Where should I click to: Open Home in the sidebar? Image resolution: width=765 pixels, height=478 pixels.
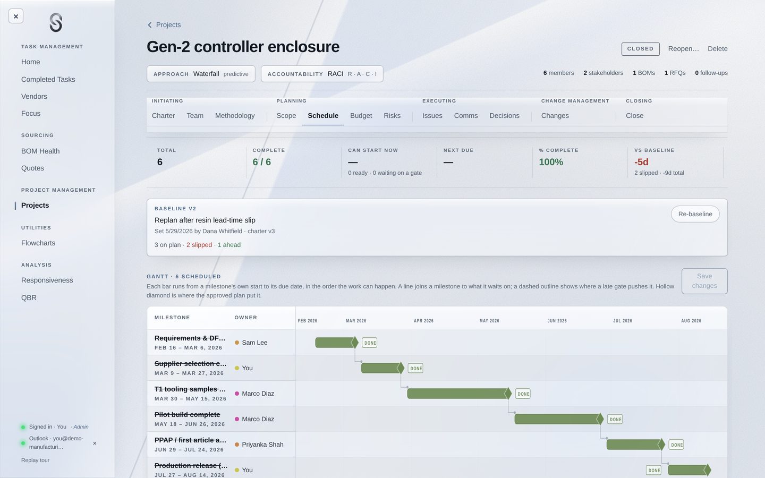pos(31,62)
